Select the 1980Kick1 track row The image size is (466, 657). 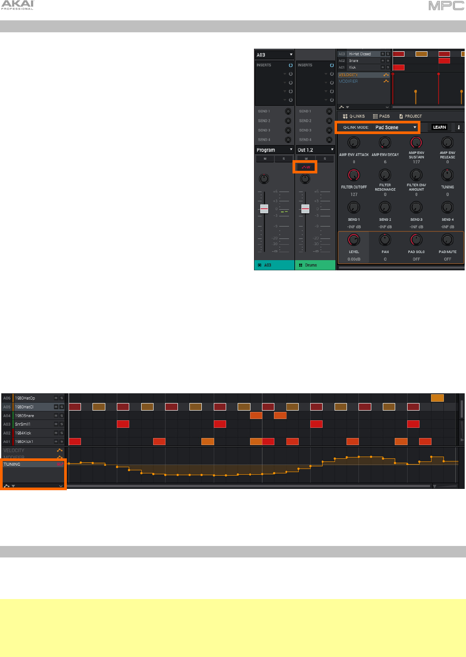click(33, 442)
